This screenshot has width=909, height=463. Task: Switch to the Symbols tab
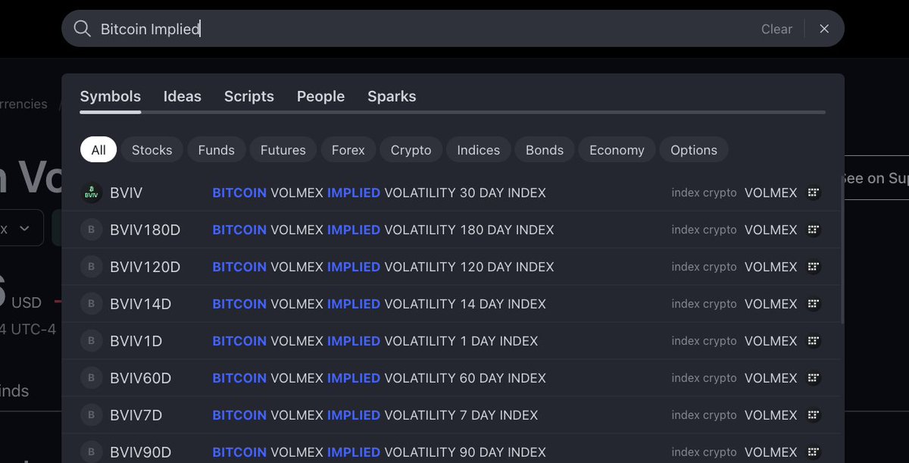click(x=111, y=96)
